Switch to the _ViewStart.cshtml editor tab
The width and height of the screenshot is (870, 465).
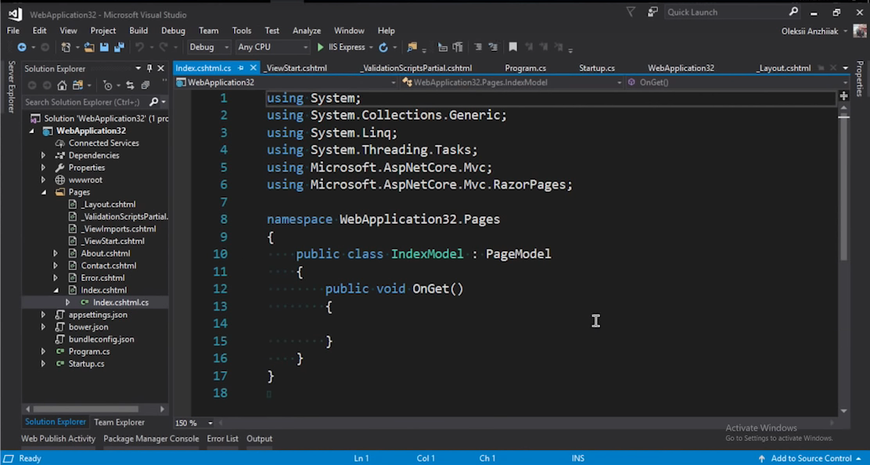pyautogui.click(x=296, y=68)
